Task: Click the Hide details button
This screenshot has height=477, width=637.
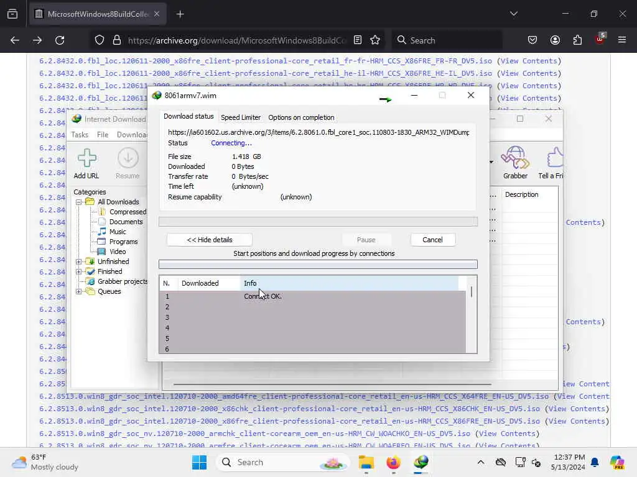Action: (210, 240)
